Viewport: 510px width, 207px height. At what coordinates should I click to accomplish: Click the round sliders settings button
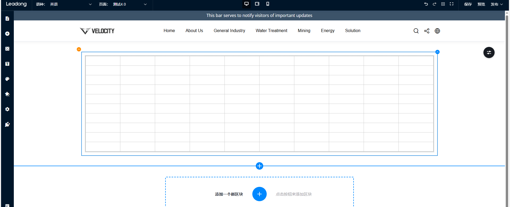pos(489,52)
